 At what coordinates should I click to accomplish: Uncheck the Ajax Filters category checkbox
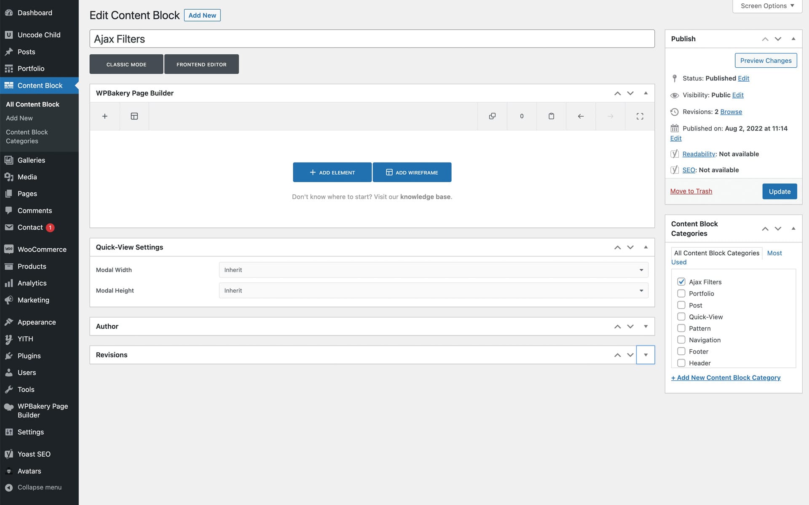pyautogui.click(x=681, y=282)
